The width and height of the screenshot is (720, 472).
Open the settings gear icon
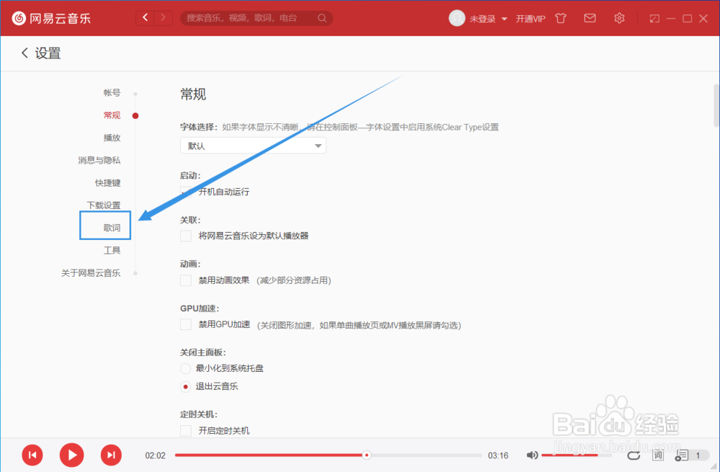[x=619, y=18]
